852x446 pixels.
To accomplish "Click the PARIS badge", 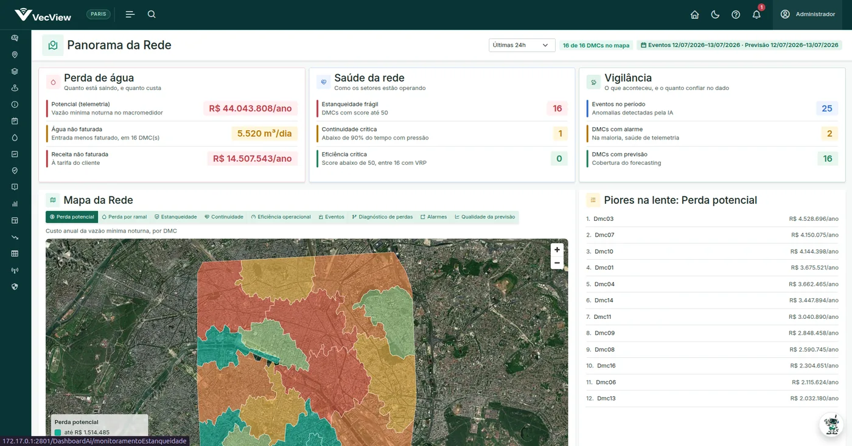I will pos(99,15).
